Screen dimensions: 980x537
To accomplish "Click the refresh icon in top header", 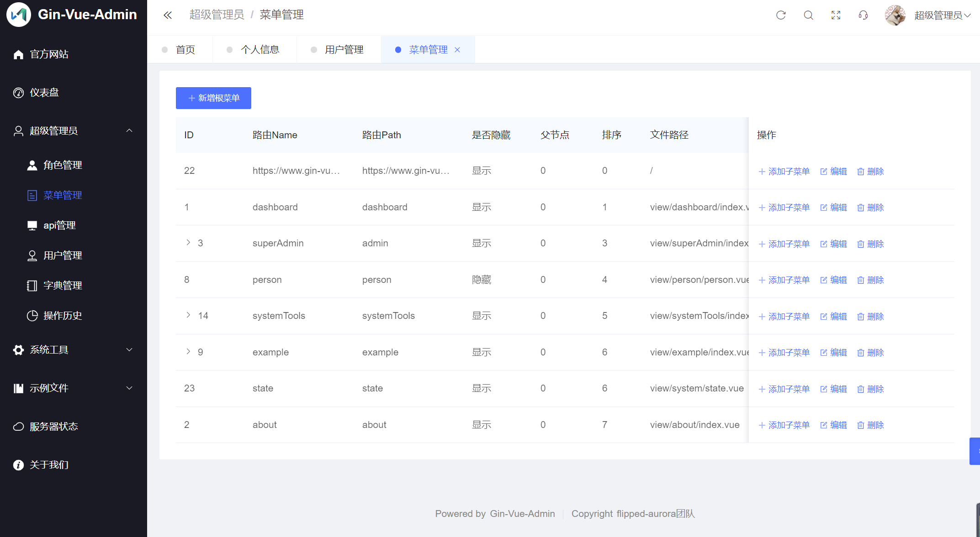I will (781, 15).
